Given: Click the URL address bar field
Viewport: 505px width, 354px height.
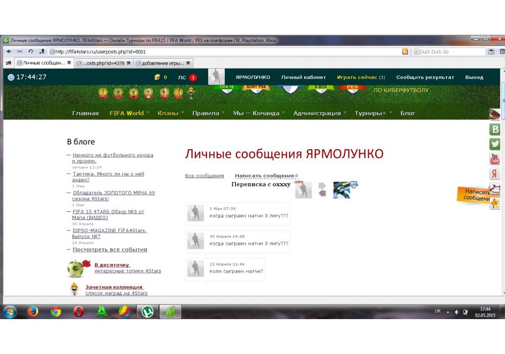Looking at the screenshot, I should tap(225, 52).
